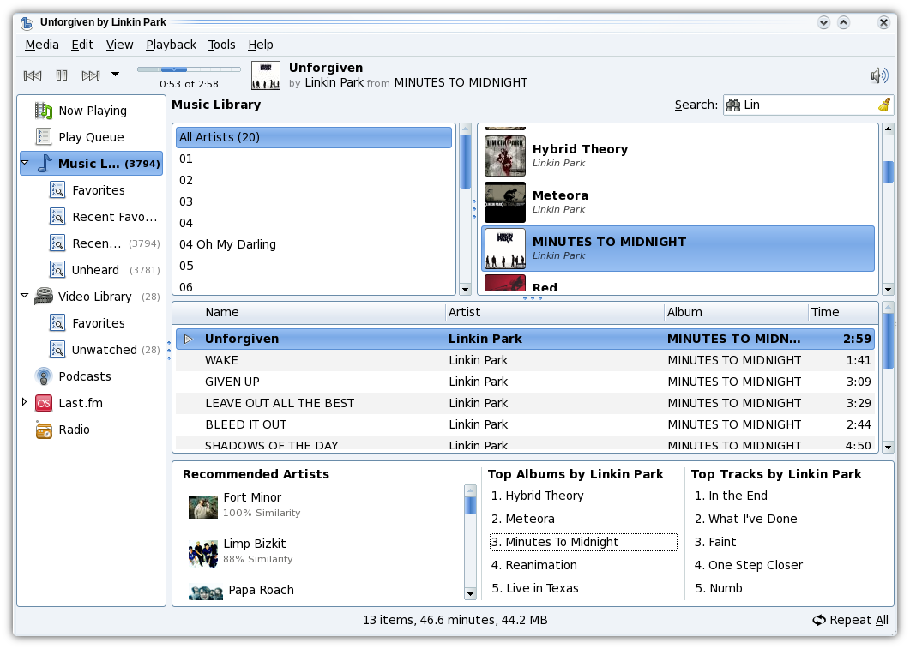Open the Radio source
The height and width of the screenshot is (649, 910).
[74, 430]
